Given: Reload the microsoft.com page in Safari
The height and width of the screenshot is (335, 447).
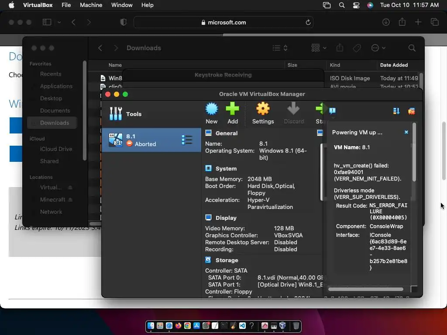Looking at the screenshot, I should click(308, 22).
